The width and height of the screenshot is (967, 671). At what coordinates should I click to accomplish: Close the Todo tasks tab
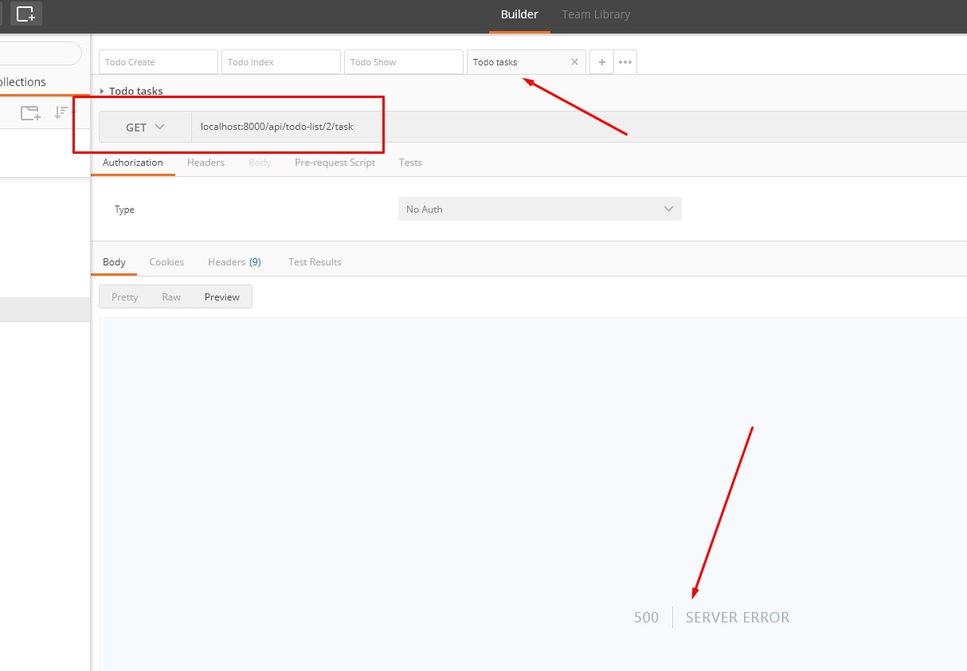tap(574, 62)
